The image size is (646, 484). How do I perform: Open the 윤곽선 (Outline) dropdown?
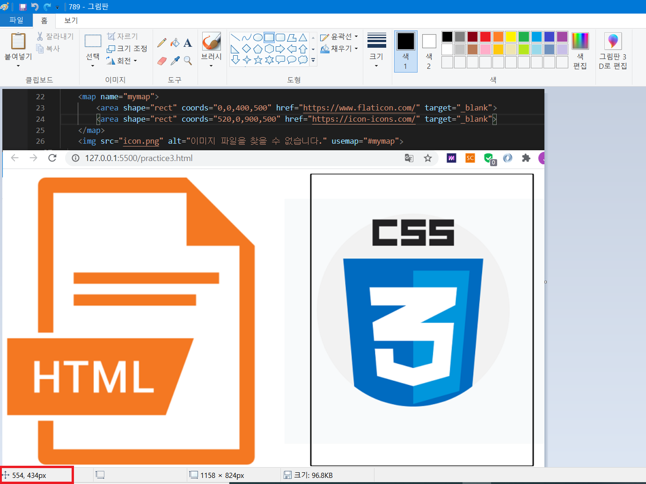[x=339, y=37]
